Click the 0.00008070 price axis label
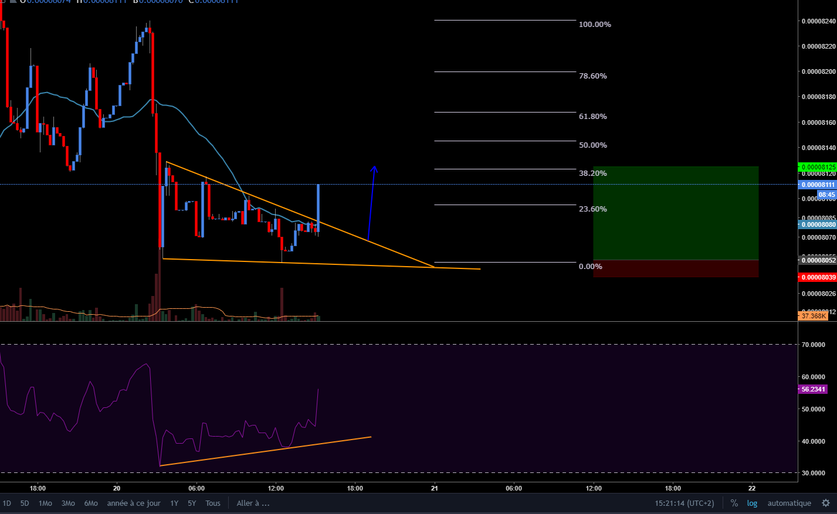This screenshot has height=514, width=837. click(x=819, y=237)
